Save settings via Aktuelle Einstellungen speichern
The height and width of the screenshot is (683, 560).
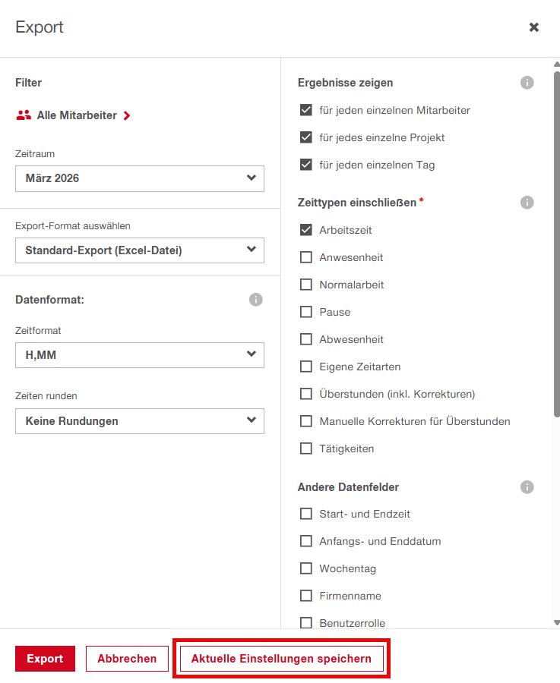point(281,659)
